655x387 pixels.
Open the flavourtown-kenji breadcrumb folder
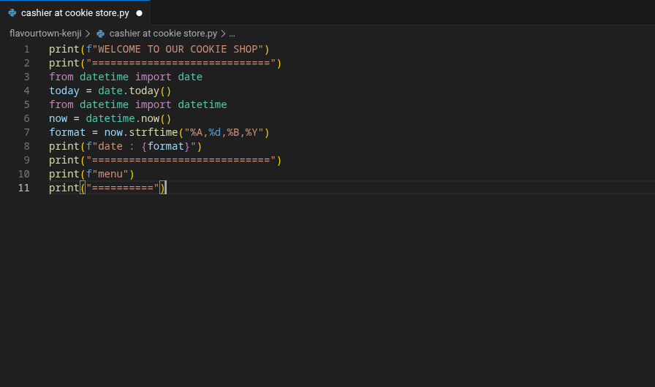coord(45,34)
